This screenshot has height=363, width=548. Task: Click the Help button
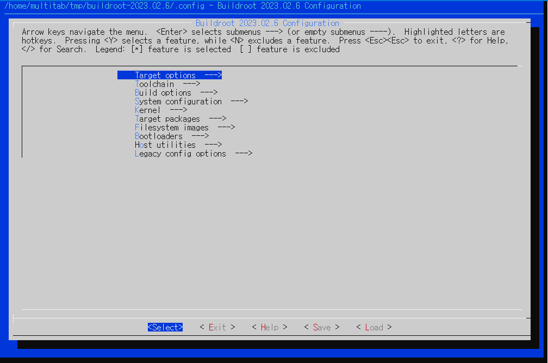point(270,327)
